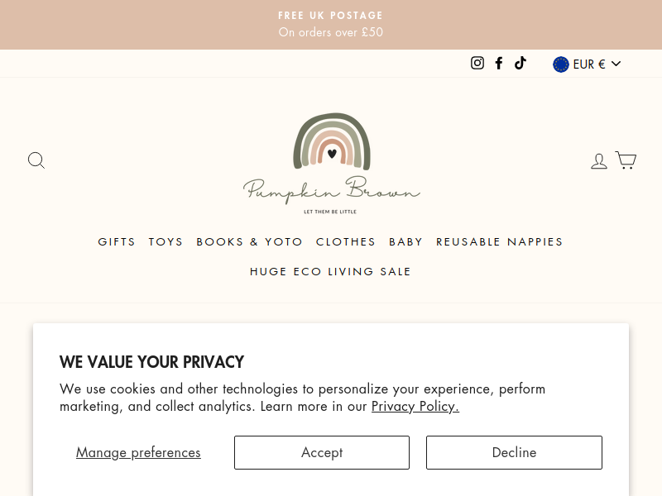Image resolution: width=662 pixels, height=496 pixels.
Task: Click the search magnifier icon
Action: coord(36,160)
